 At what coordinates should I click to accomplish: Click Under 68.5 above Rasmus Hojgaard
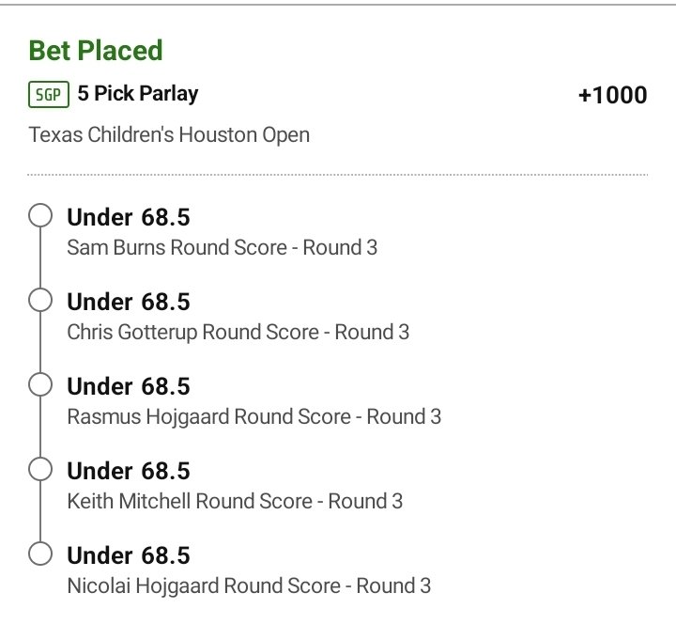point(129,386)
